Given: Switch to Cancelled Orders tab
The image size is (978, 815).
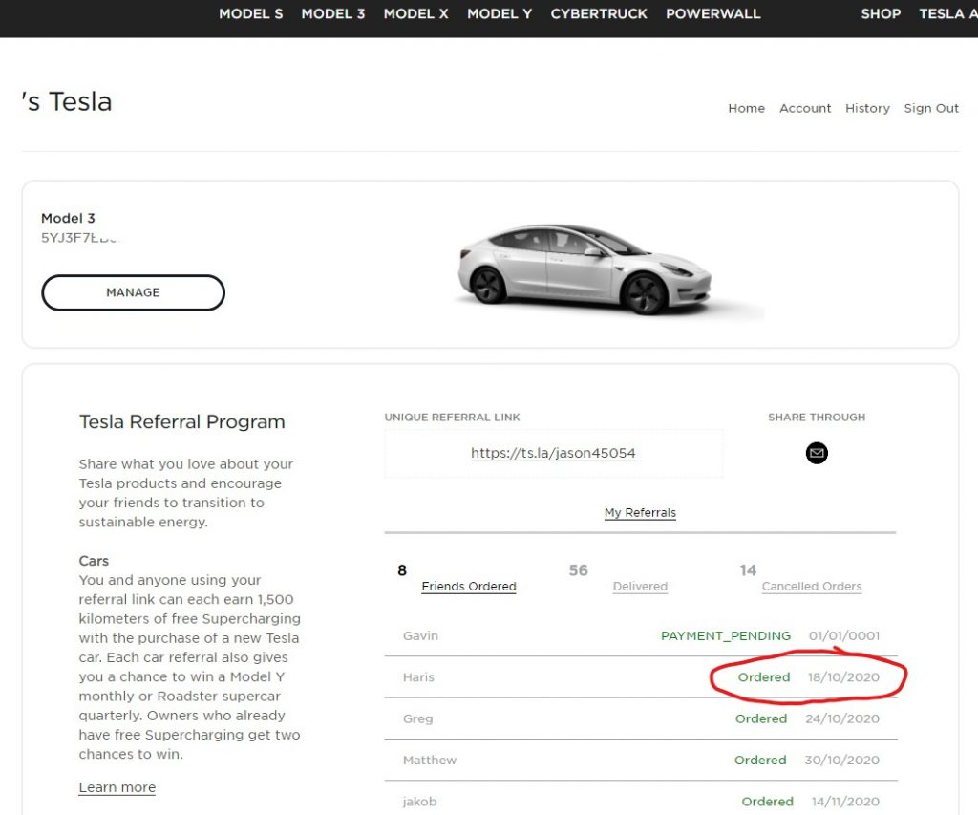Looking at the screenshot, I should pos(812,586).
